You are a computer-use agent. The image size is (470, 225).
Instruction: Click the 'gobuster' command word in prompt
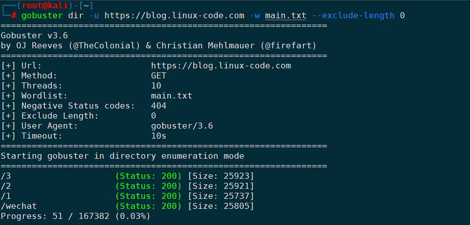tap(42, 16)
